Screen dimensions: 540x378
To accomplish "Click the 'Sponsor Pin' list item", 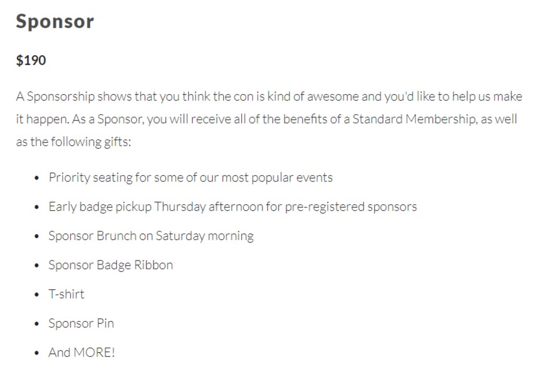I will click(81, 324).
